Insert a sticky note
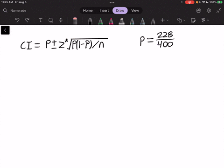224x168 pixels. pos(193,20)
